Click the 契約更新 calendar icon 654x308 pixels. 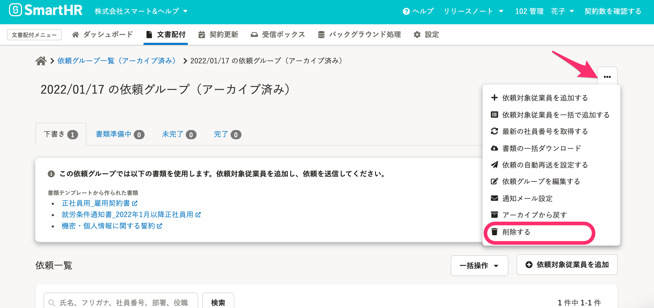point(202,35)
